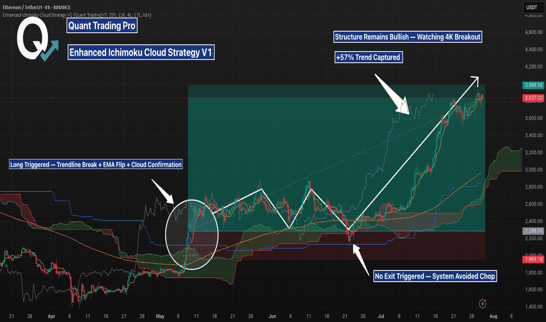Select the 'Enhanced Ichimoku Cloud Strategy V1' text box
The height and width of the screenshot is (322, 546).
141,52
